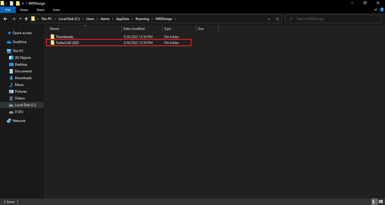This screenshot has width=385, height=205.
Task: Open Videos in sidebar
Action: (x=20, y=98)
